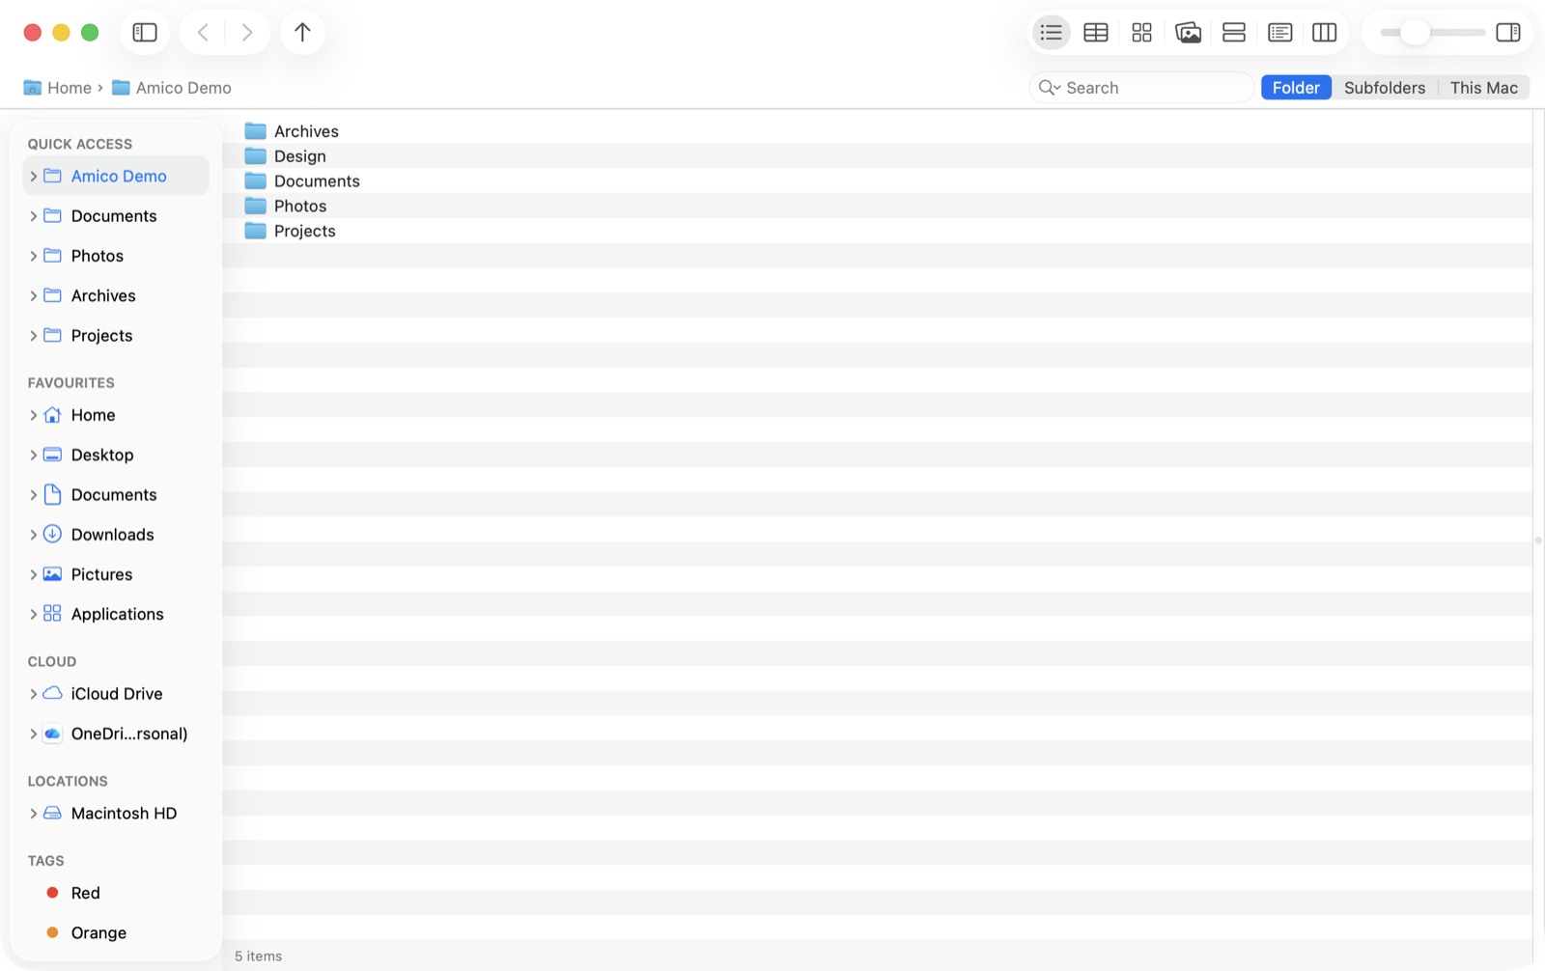1545x971 pixels.
Task: Switch to two-row stacked view
Action: click(1233, 32)
